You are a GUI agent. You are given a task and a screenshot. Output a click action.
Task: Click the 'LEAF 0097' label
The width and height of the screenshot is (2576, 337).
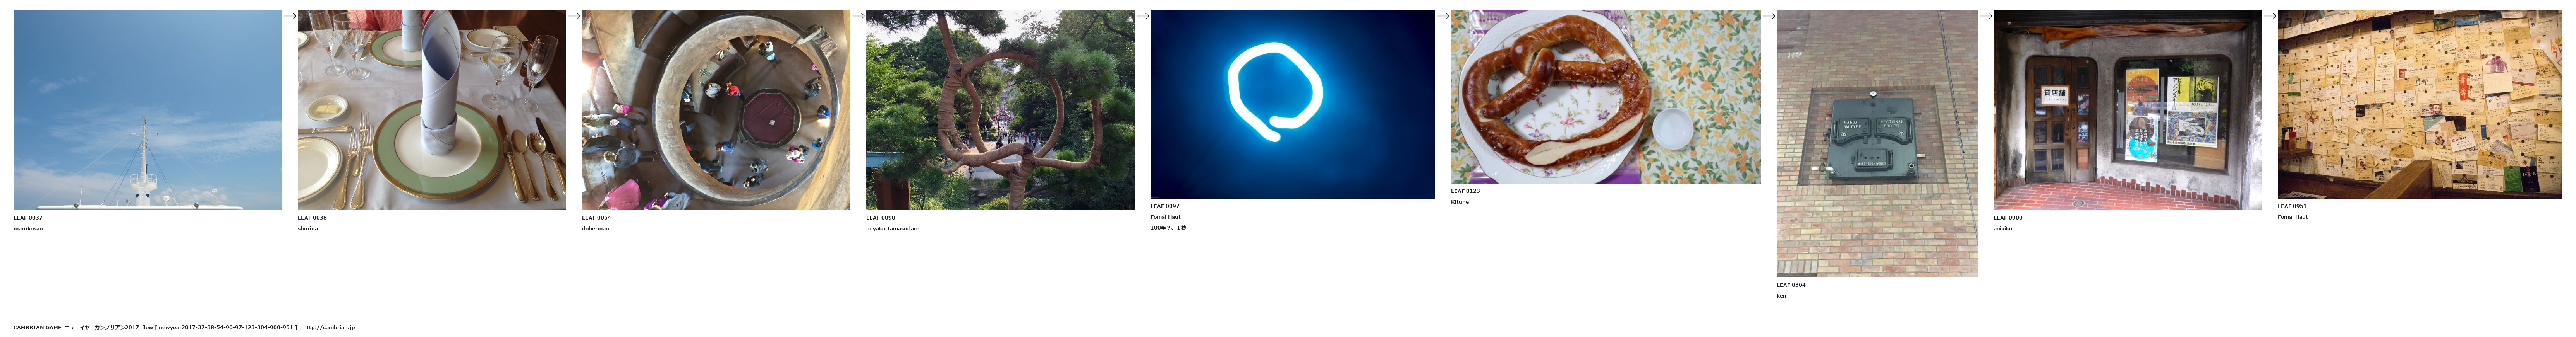pos(1165,206)
